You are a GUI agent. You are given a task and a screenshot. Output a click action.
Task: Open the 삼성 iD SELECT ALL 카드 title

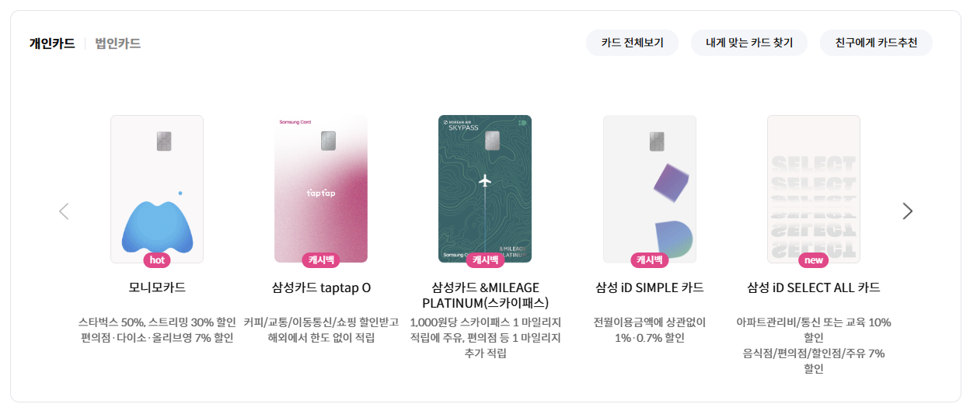tap(814, 287)
